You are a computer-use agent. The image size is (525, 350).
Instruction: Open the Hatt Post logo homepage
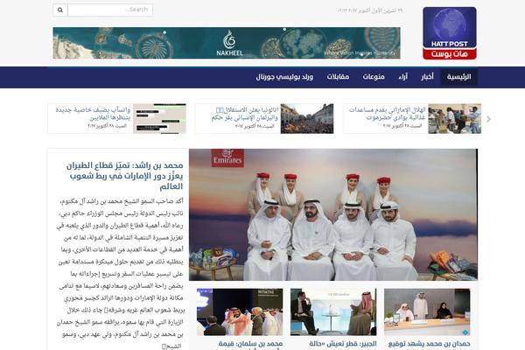tap(450, 33)
